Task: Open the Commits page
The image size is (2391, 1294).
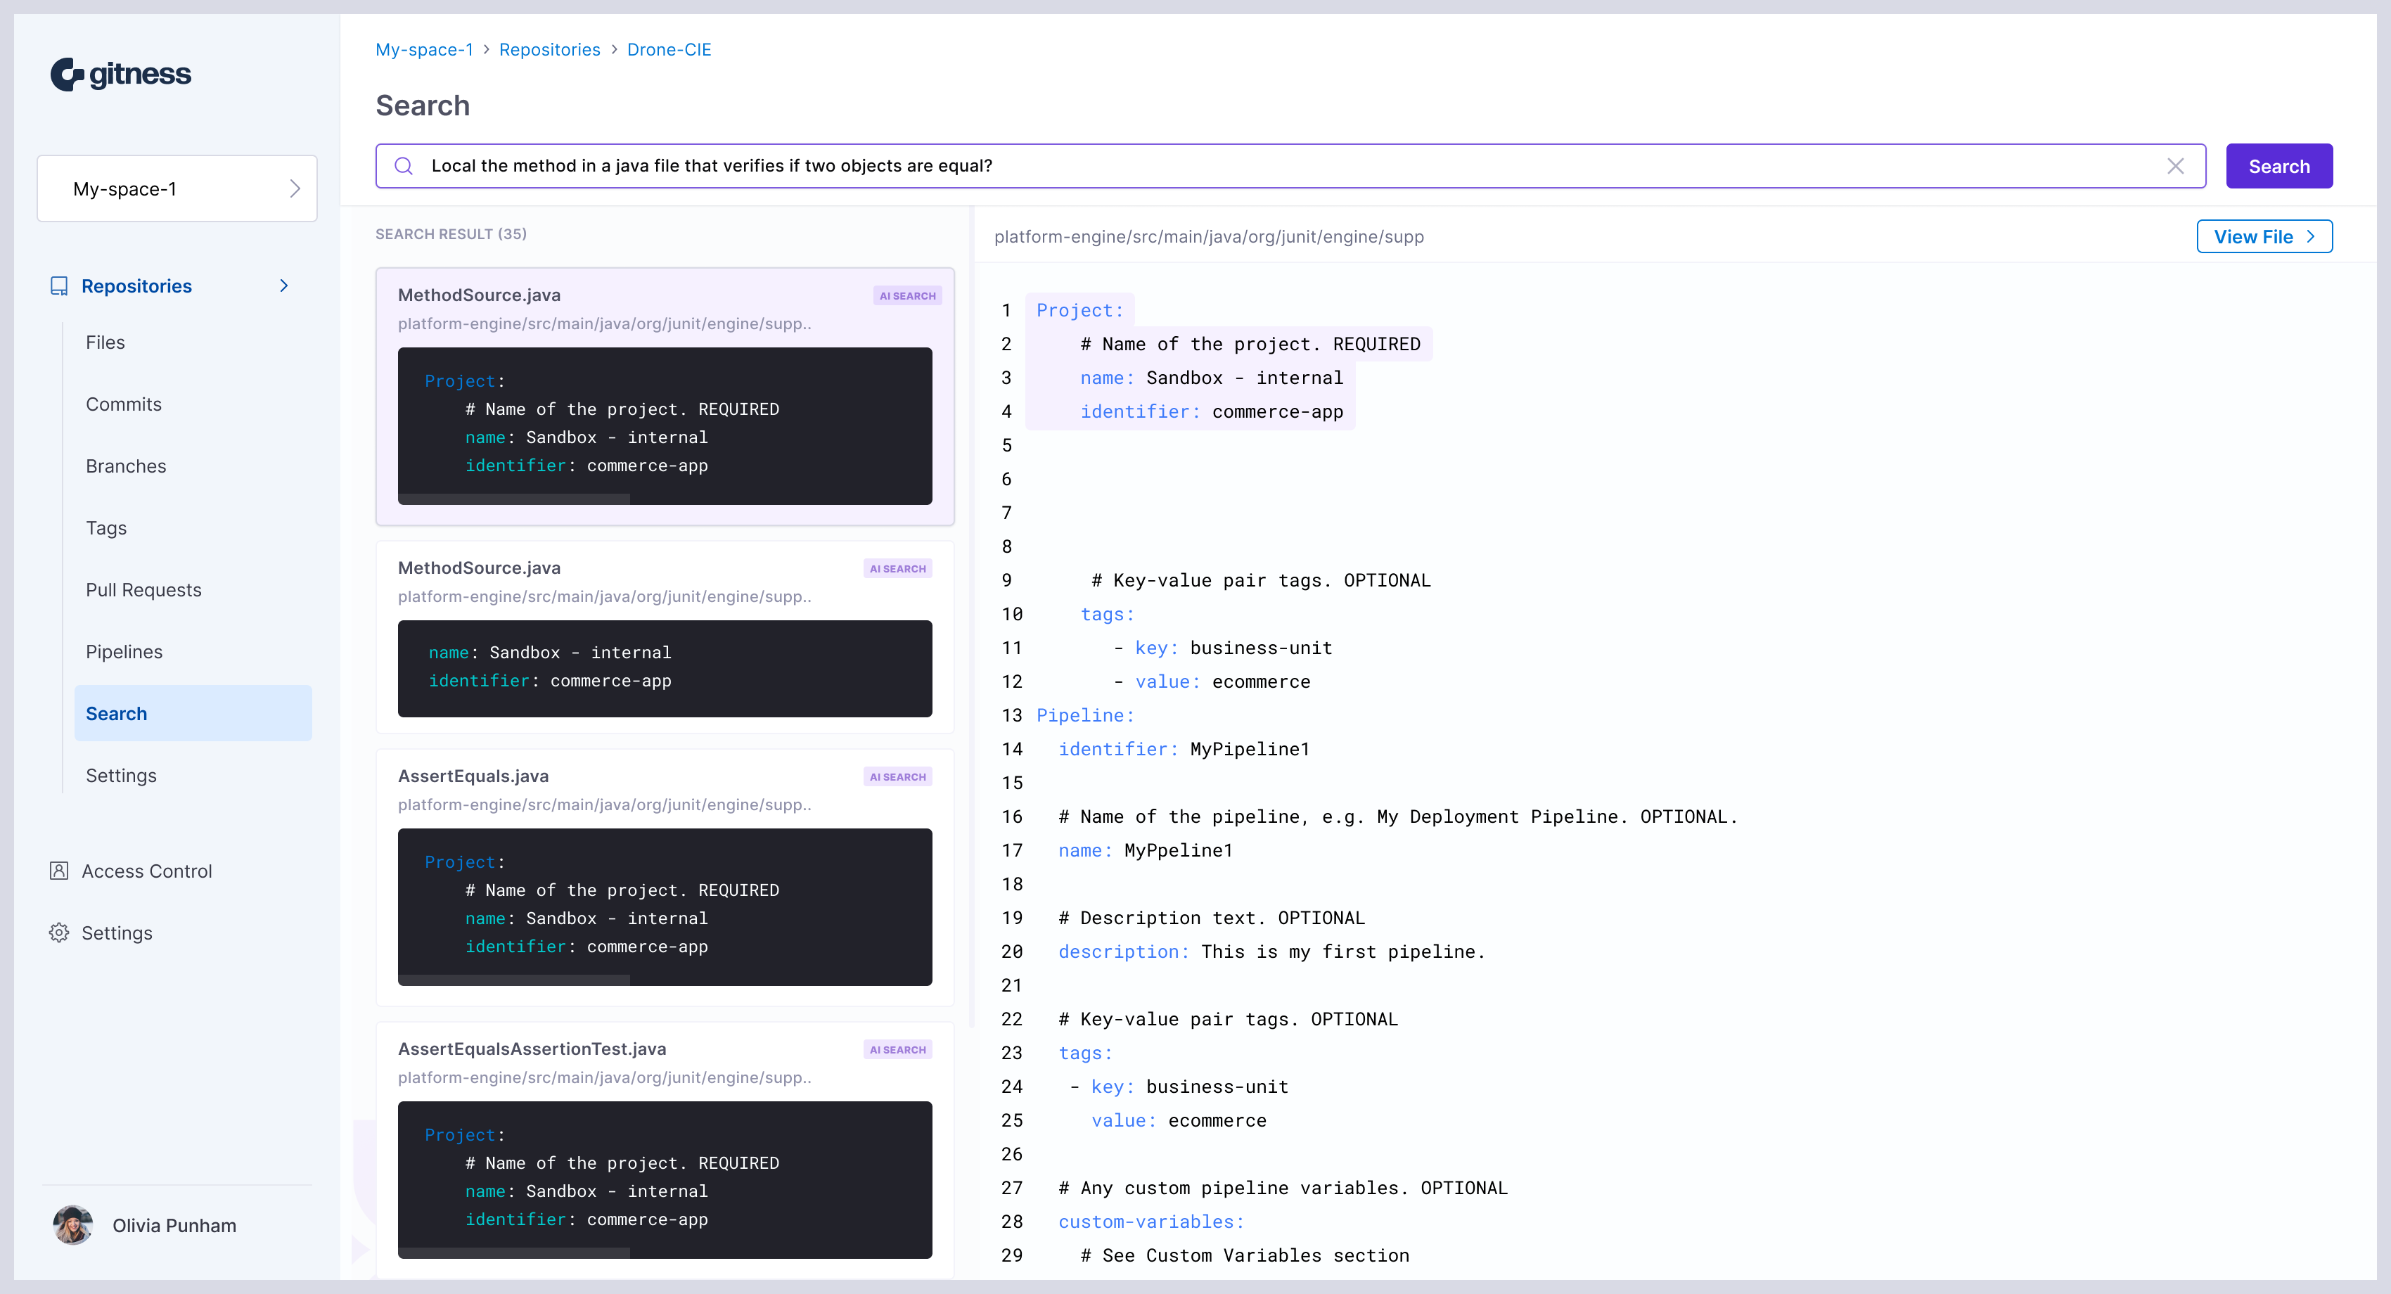Action: click(124, 404)
